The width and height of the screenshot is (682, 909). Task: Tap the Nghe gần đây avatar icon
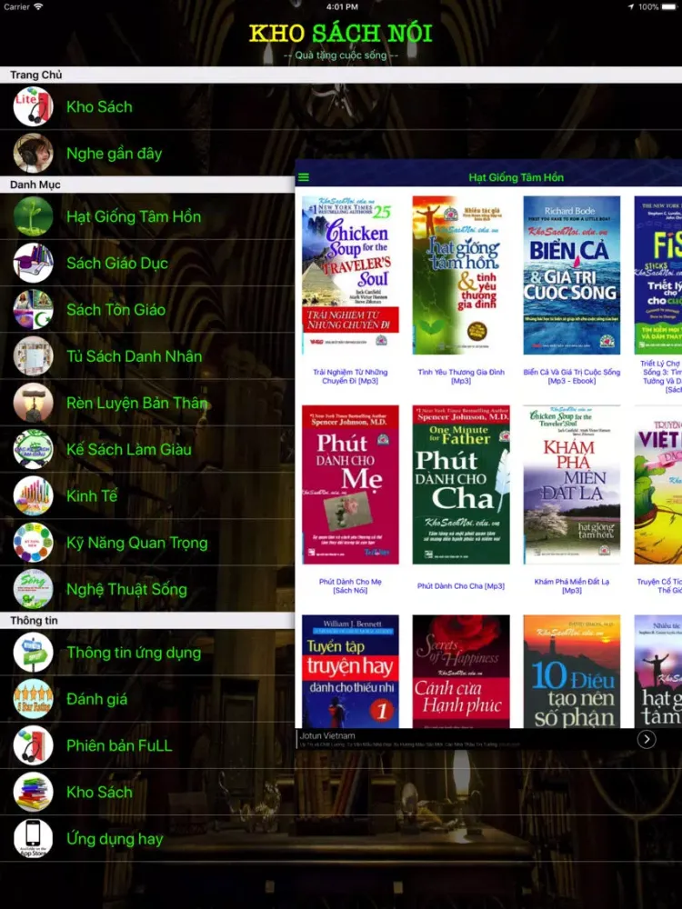(33, 154)
